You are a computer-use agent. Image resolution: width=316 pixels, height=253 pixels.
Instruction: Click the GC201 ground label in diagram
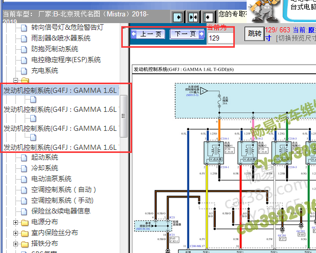pos(282,236)
